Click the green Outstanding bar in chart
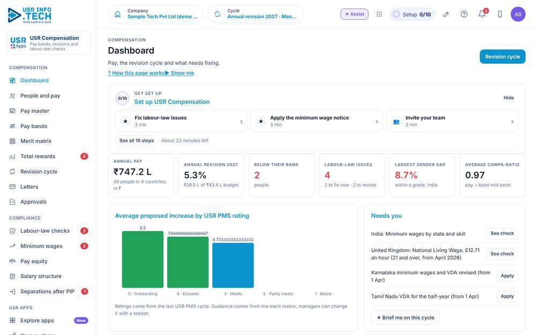The image size is (536, 335). coord(143,259)
